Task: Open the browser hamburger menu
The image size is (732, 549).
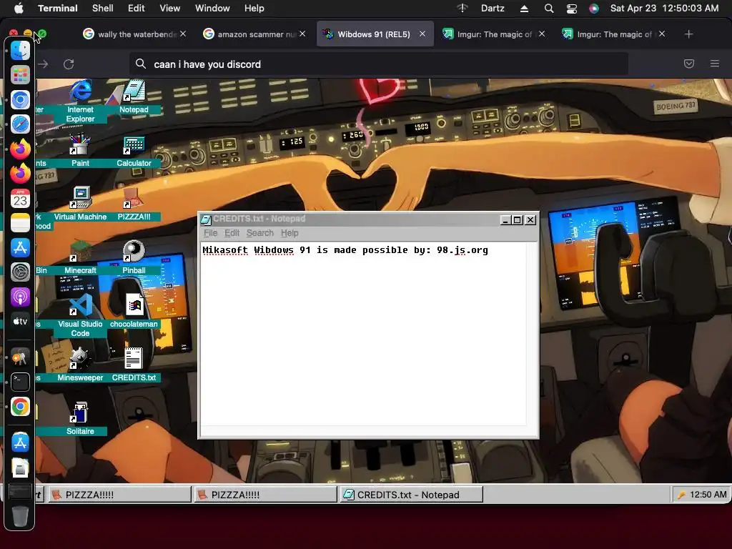Action: click(714, 64)
